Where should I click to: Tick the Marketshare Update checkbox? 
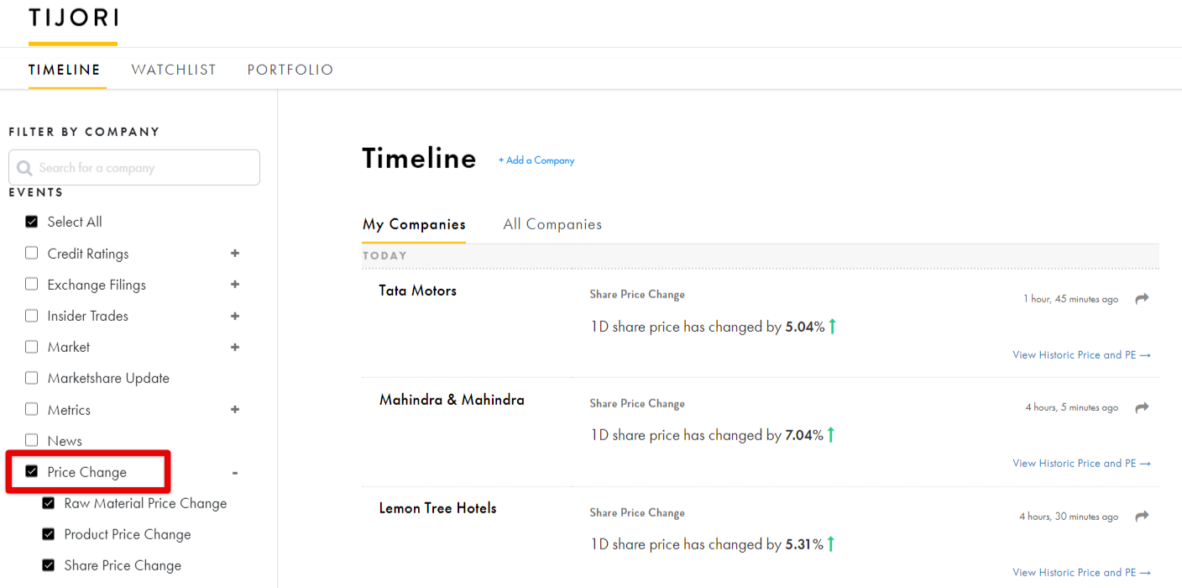tap(32, 378)
